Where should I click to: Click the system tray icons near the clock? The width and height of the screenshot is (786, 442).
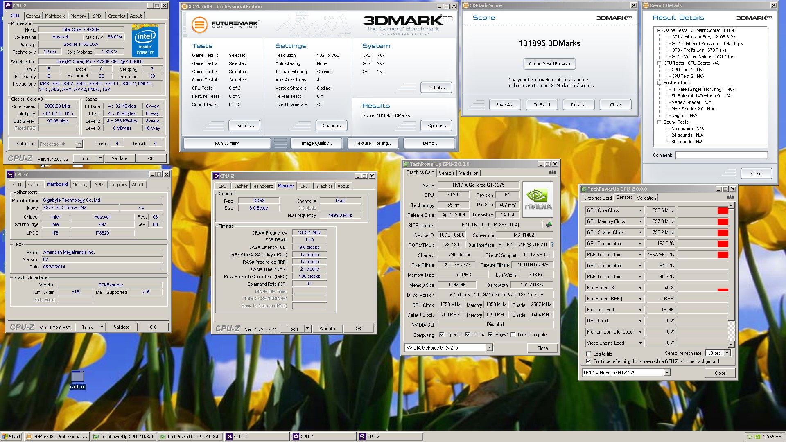(x=753, y=437)
